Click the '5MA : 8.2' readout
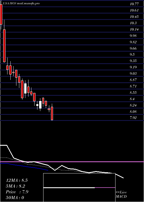 (16, 186)
